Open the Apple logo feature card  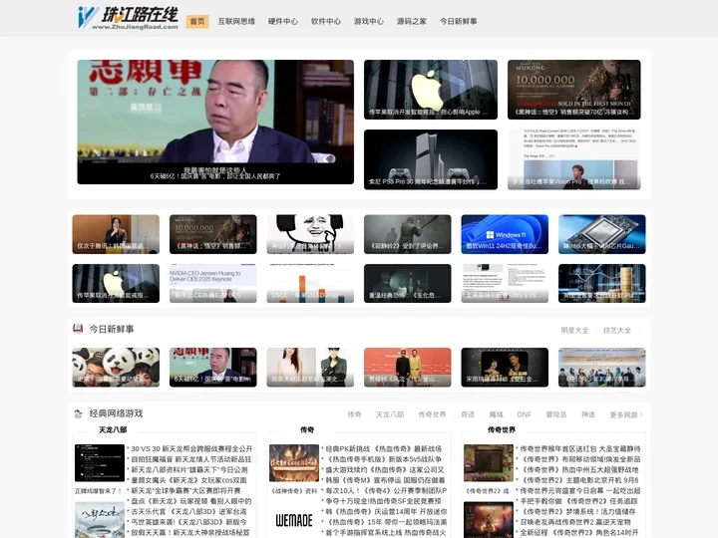coord(431,90)
